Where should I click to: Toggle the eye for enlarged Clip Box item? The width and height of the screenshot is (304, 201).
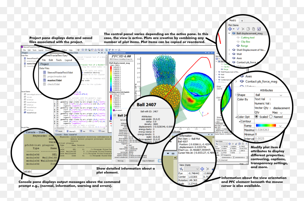pos(238,41)
